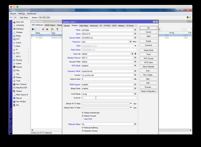
Task: Click the blue checkmark enable icon
Action: pos(43,29)
